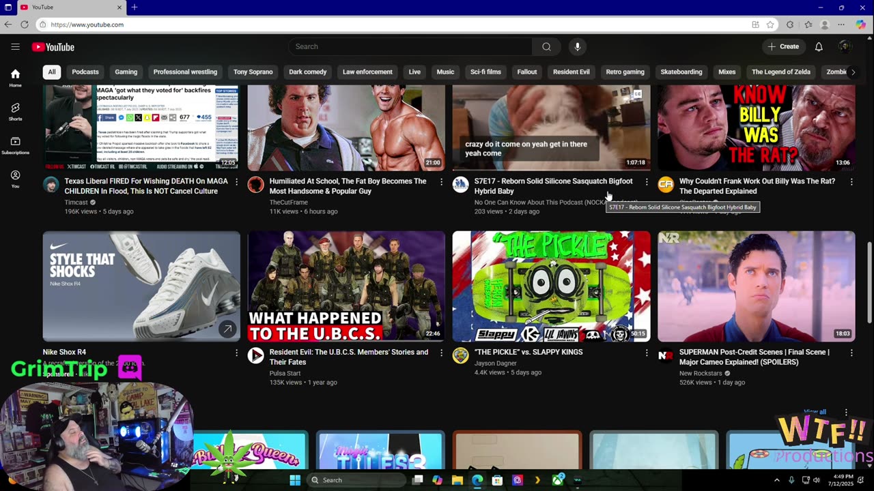The height and width of the screenshot is (491, 874).
Task: Open What Happened to U.B.C.S. thumbnail
Action: click(x=346, y=286)
